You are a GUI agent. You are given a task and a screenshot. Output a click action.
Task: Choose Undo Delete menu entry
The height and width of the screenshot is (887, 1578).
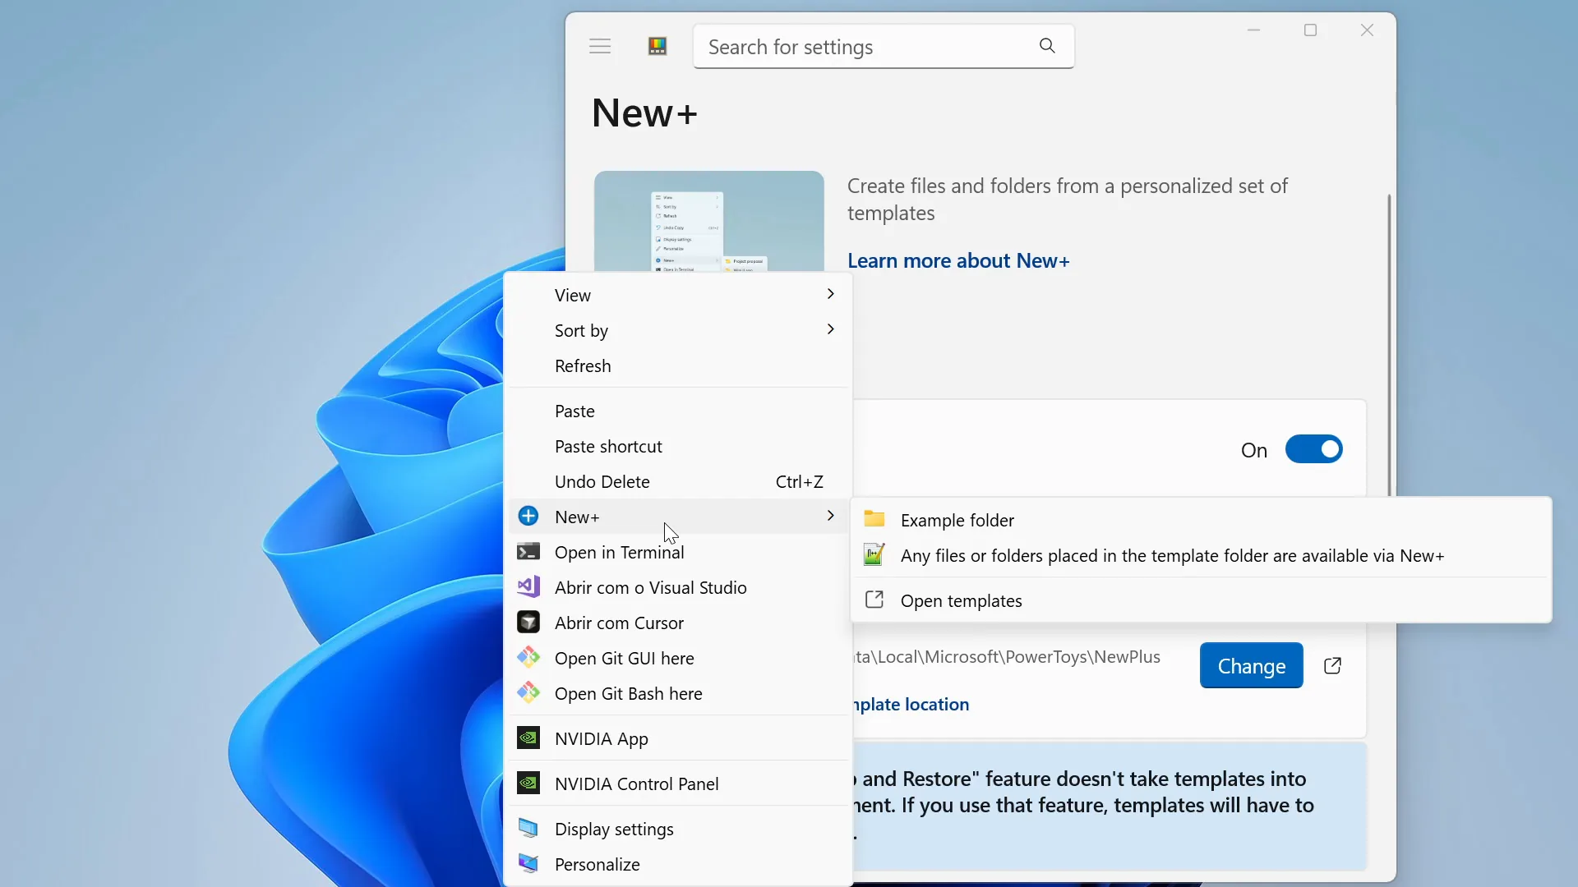[x=678, y=481]
